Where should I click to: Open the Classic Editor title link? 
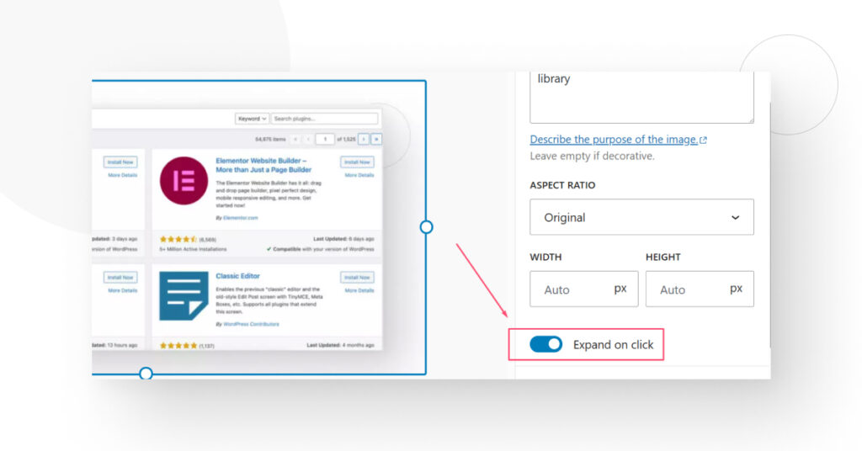coord(237,276)
